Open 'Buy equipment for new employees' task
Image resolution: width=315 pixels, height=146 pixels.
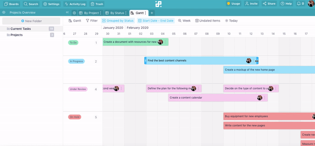point(269,116)
